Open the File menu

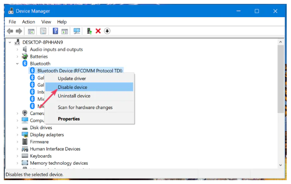(x=12, y=22)
